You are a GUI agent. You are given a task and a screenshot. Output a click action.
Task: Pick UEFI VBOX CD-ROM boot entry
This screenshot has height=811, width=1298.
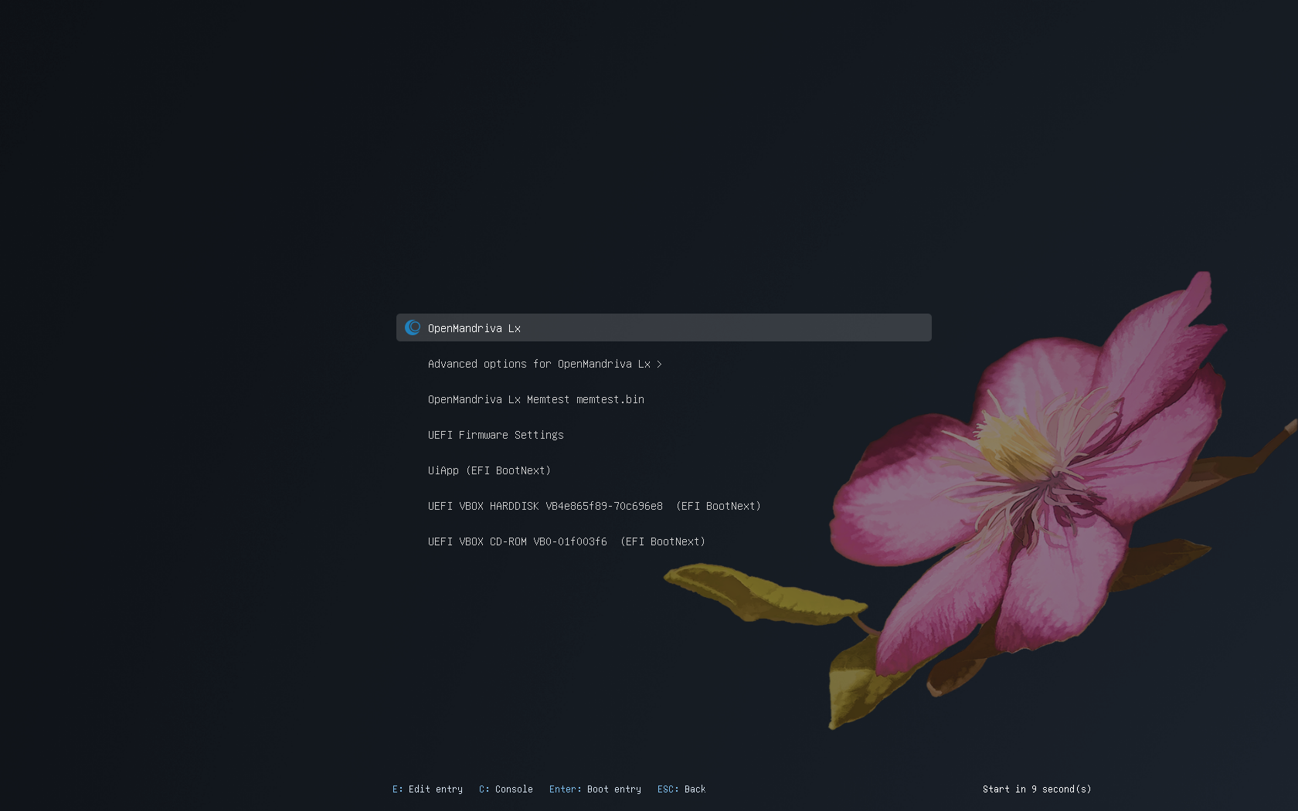point(566,541)
